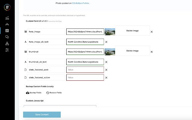This screenshot has height=120, width=192.
Task: Click the Backup Custom Fields Locally heading
Action: (x=40, y=86)
